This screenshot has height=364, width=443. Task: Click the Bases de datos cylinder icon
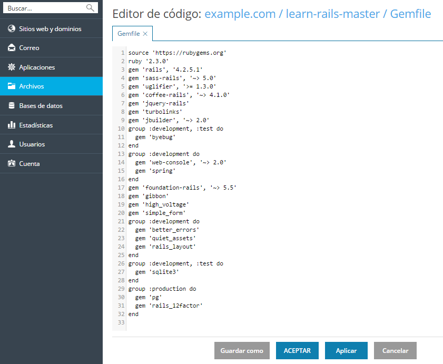(x=12, y=105)
